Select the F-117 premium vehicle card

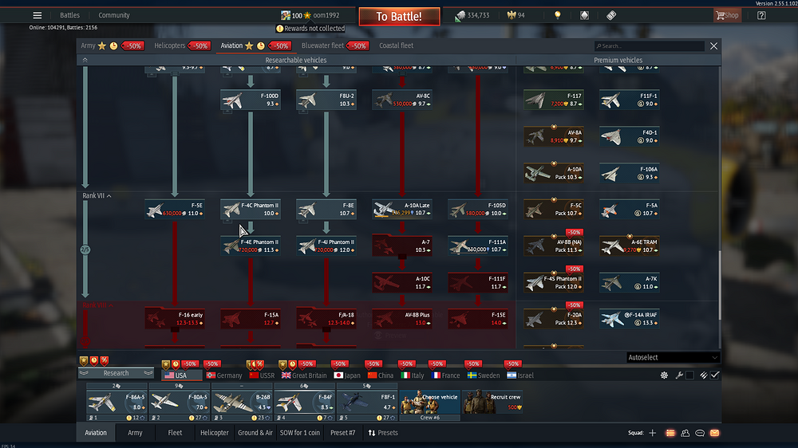(554, 100)
